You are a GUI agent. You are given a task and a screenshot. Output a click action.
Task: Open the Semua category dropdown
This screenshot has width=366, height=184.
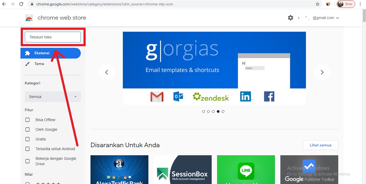(x=53, y=97)
